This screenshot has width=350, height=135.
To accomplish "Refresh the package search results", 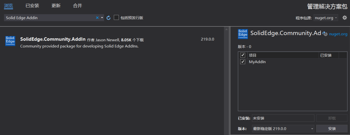I will (x=109, y=18).
